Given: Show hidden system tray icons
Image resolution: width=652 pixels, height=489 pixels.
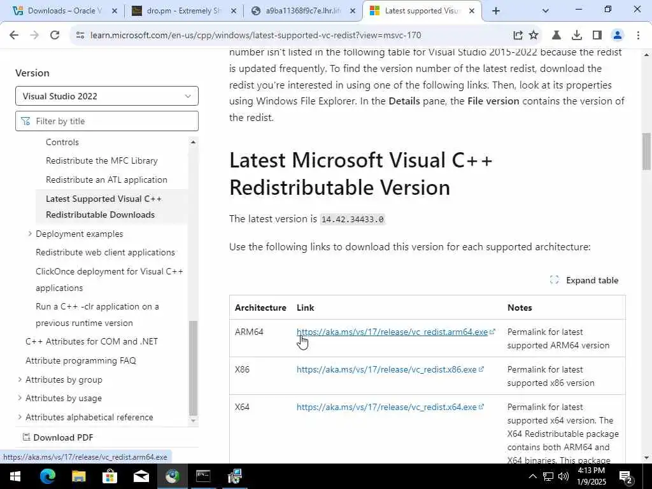Looking at the screenshot, I should coord(533,476).
